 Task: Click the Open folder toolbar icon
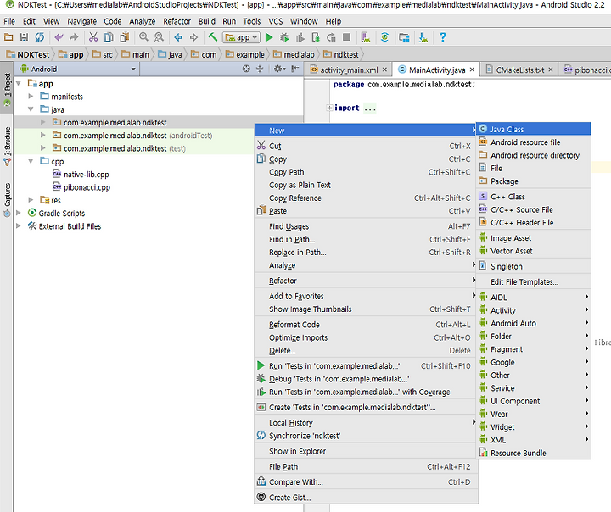point(8,37)
